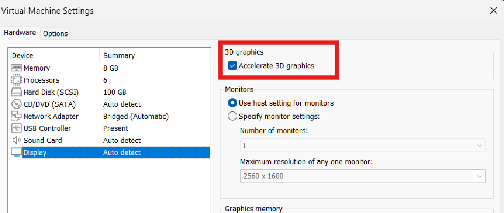Click the Processors chip icon

[x=16, y=80]
